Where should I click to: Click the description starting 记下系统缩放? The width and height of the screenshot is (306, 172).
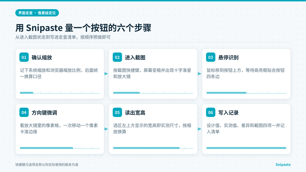[x=59, y=73]
